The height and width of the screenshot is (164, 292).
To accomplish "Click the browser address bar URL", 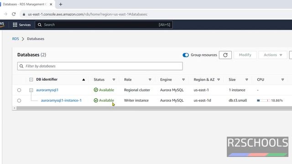I will click(88, 14).
